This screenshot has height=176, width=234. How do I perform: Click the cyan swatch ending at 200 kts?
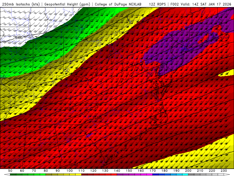(x=185, y=175)
